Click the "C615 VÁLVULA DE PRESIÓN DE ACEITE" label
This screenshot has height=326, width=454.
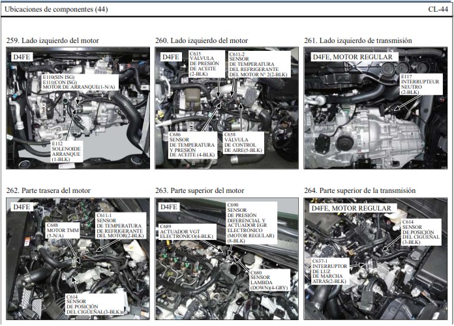(206, 64)
